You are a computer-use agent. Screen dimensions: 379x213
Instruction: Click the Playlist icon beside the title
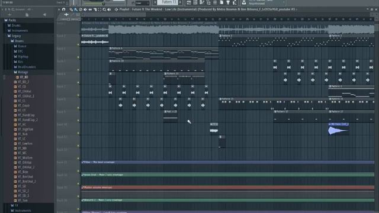116,9
